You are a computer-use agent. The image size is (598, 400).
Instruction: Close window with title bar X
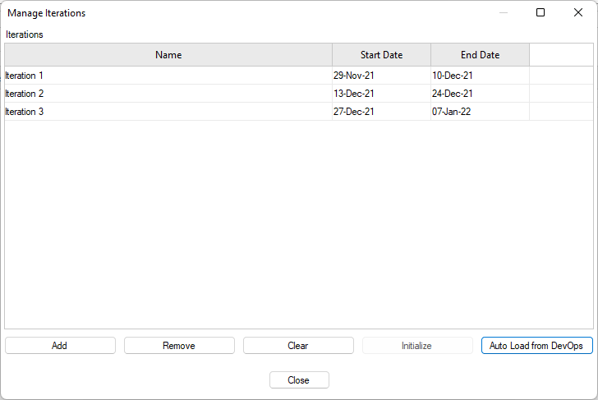[577, 12]
